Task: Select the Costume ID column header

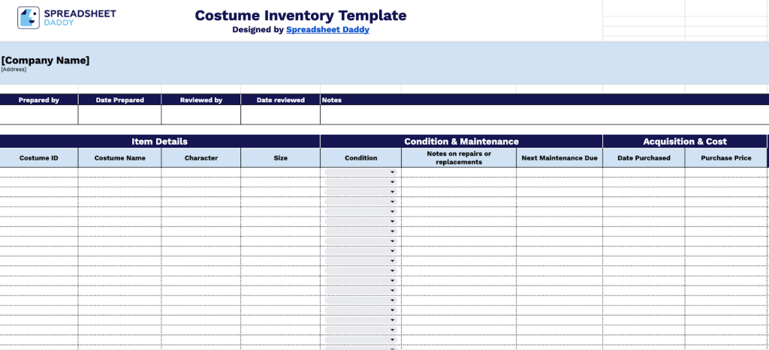Action: point(39,158)
